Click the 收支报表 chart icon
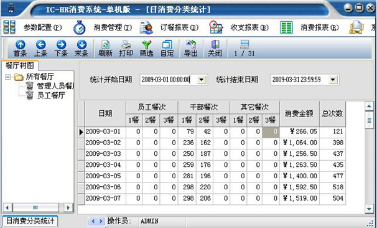Image resolution: width=377 pixels, height=228 pixels. pos(216,27)
